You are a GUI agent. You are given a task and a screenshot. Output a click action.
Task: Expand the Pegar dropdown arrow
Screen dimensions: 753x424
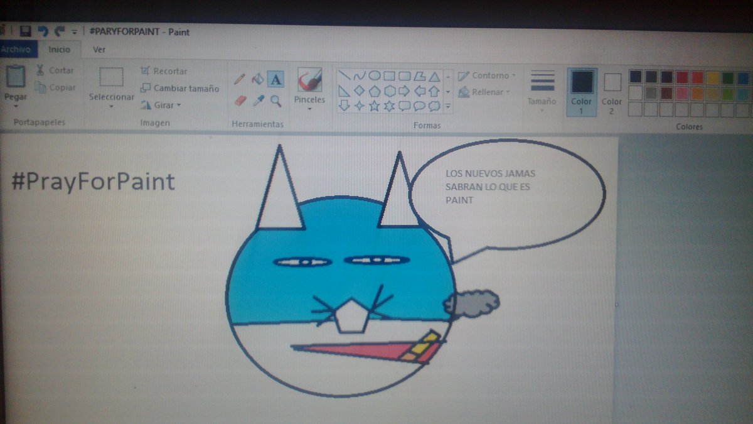pyautogui.click(x=16, y=107)
